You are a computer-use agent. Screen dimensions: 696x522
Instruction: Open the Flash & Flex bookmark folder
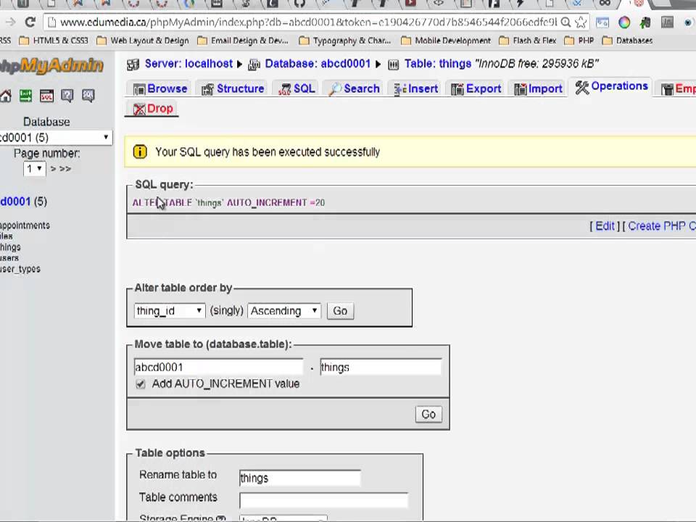coord(528,41)
